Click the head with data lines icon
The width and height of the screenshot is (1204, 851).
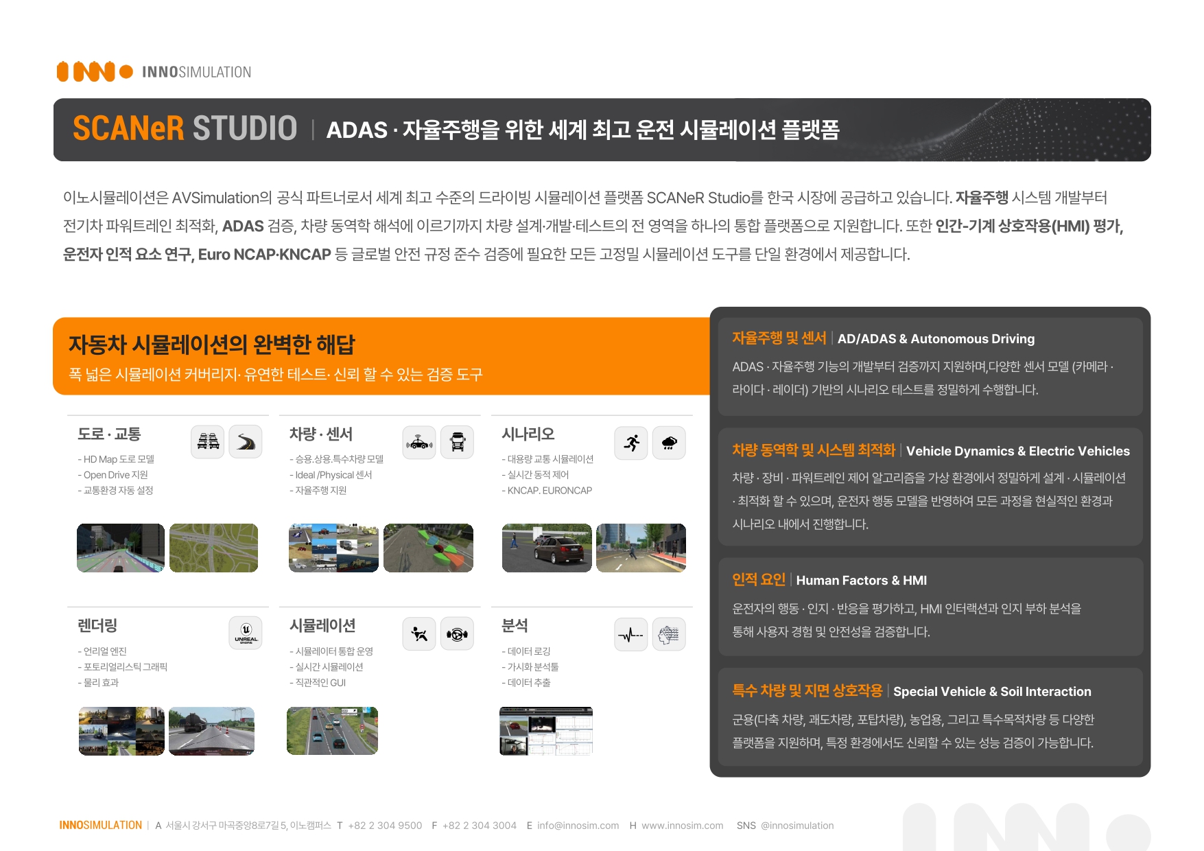click(669, 634)
